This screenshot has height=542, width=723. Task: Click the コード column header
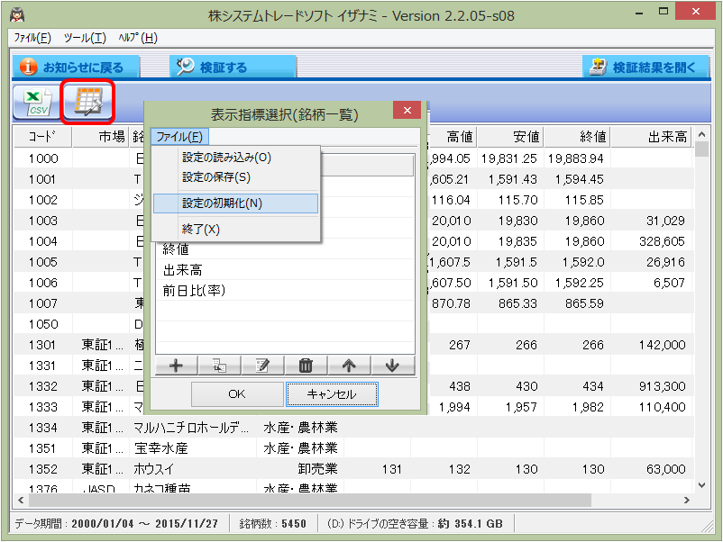42,137
